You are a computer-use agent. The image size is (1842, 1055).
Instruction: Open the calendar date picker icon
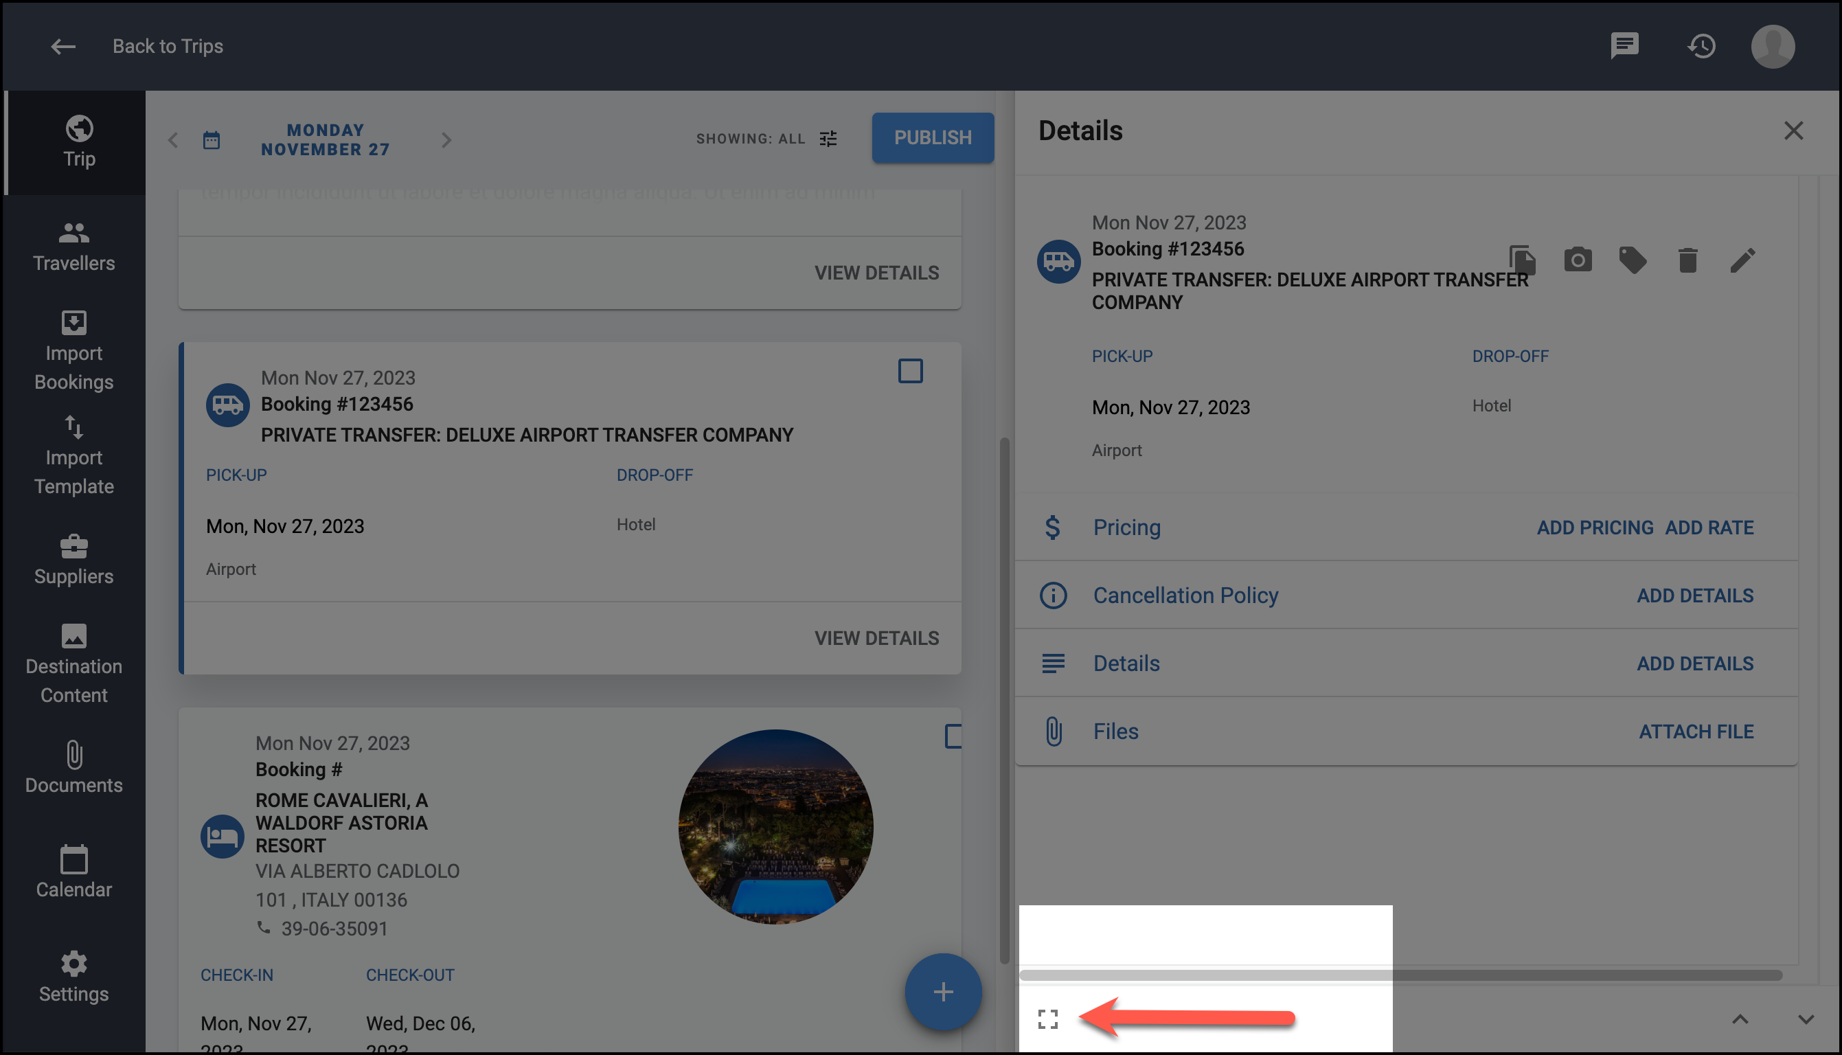coord(212,140)
